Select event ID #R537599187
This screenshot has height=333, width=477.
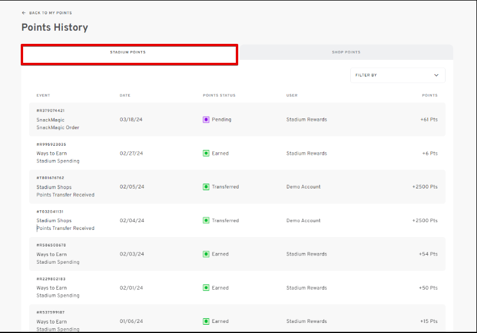click(x=50, y=312)
